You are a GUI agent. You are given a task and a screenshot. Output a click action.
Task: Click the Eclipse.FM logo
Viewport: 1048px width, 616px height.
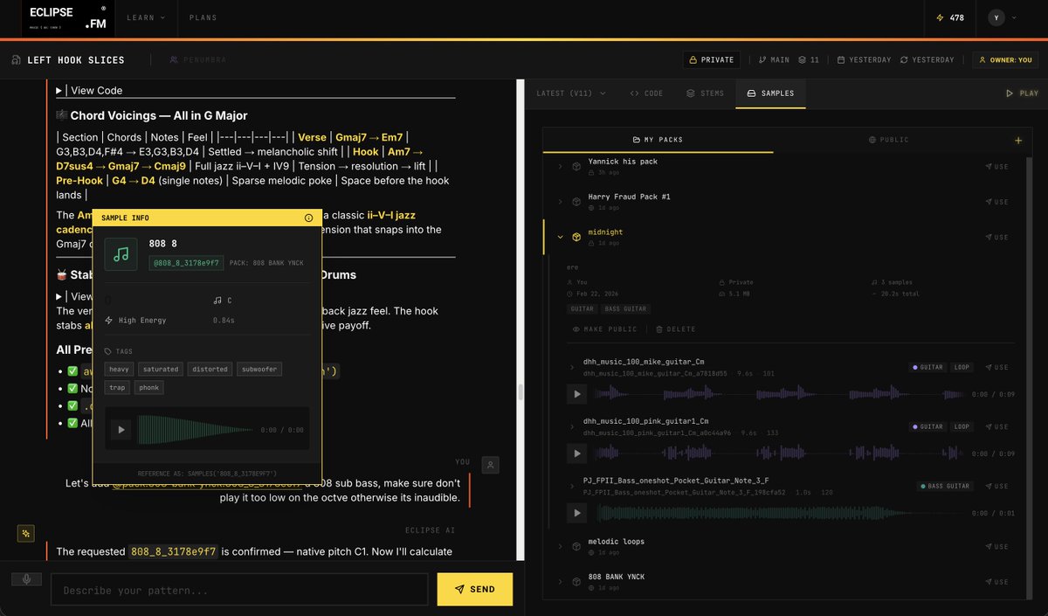(68, 18)
